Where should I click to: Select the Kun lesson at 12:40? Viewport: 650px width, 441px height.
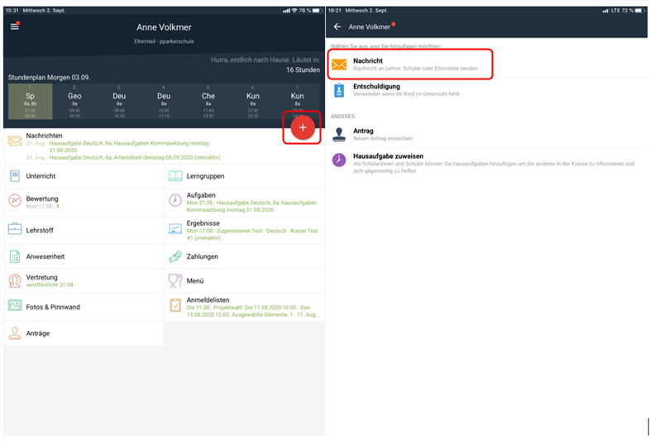[253, 102]
